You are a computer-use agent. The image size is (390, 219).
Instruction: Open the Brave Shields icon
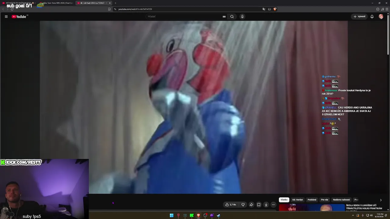click(x=275, y=9)
